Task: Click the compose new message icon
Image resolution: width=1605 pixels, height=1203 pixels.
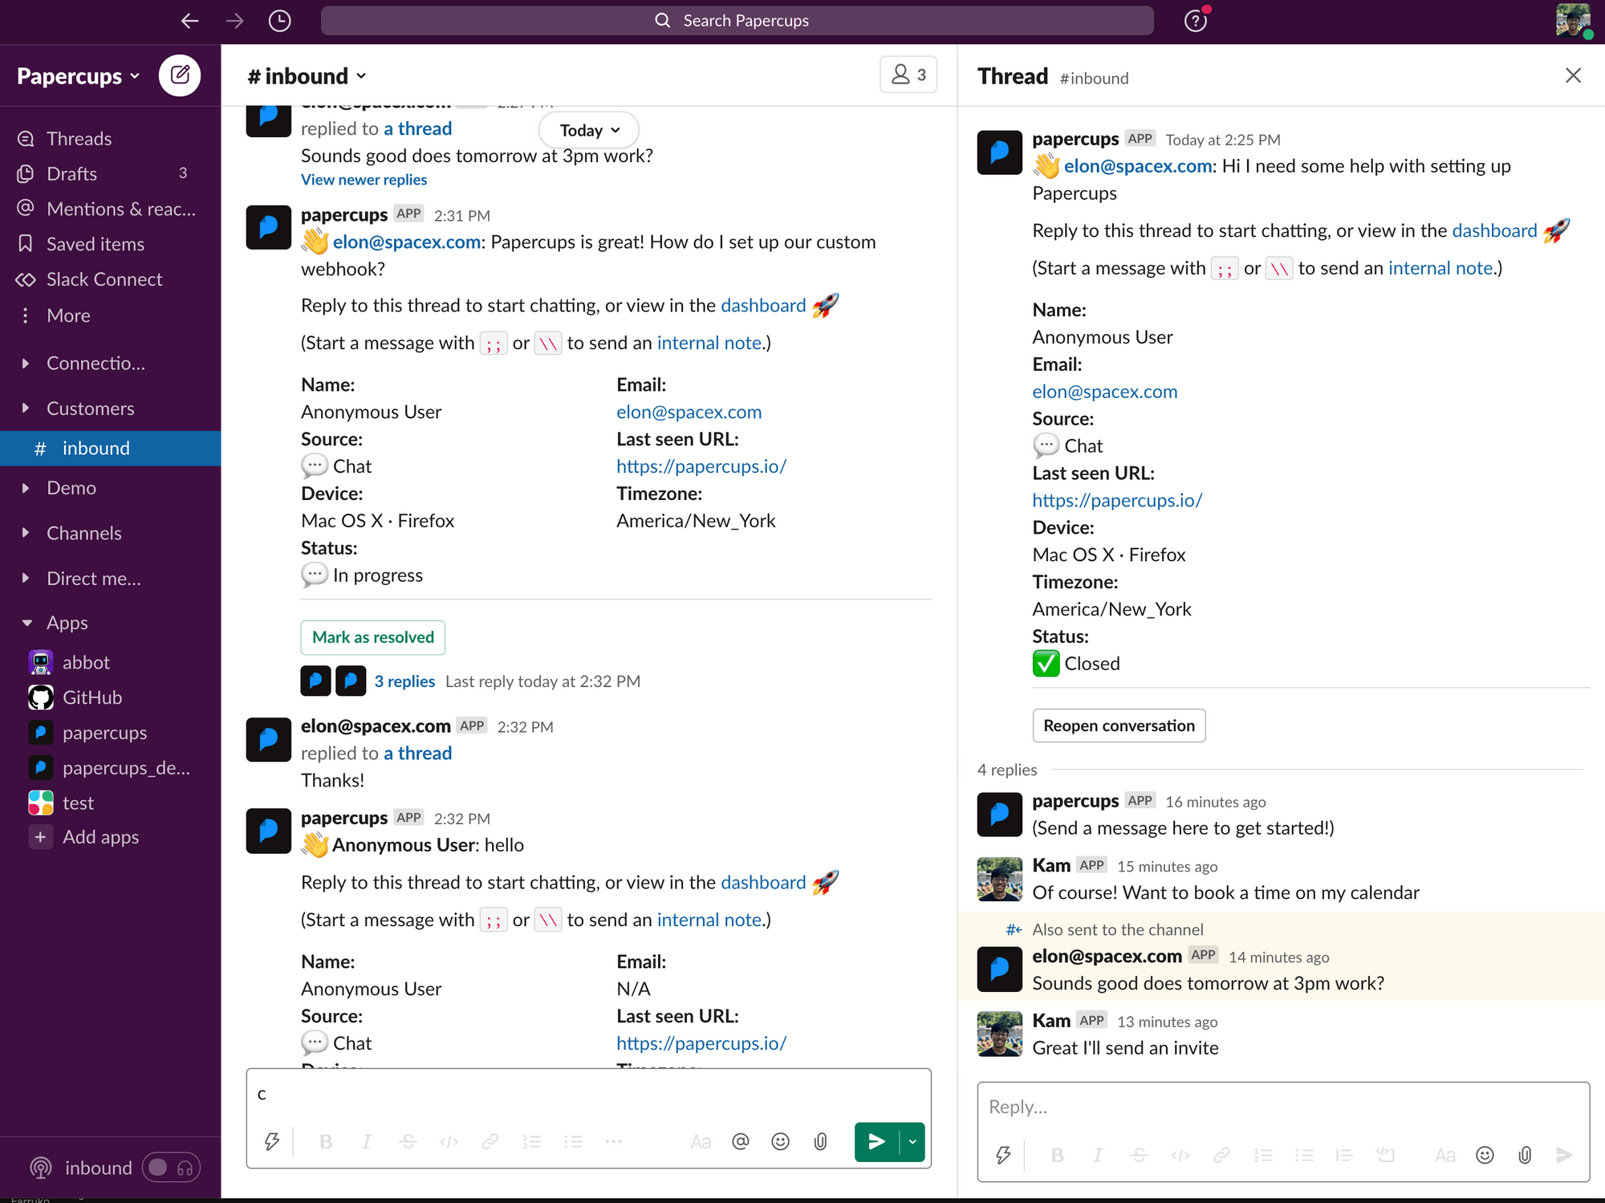Action: [x=180, y=75]
